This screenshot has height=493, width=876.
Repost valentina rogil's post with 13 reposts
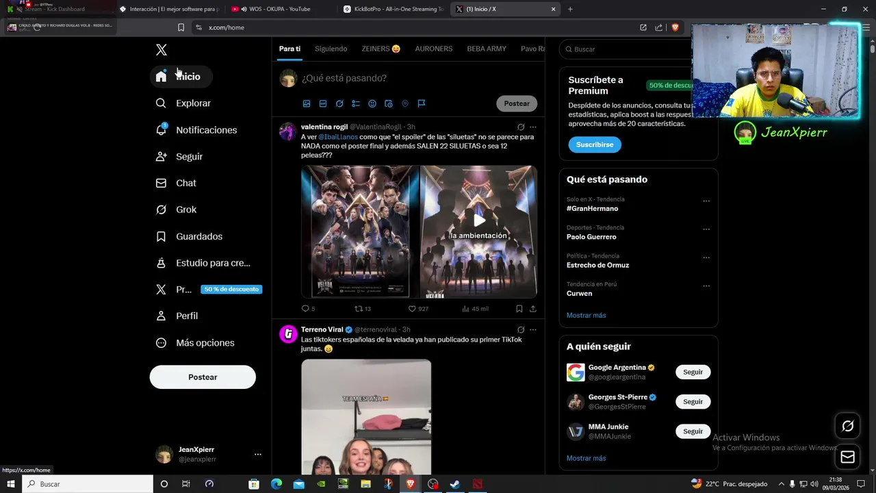pyautogui.click(x=362, y=309)
